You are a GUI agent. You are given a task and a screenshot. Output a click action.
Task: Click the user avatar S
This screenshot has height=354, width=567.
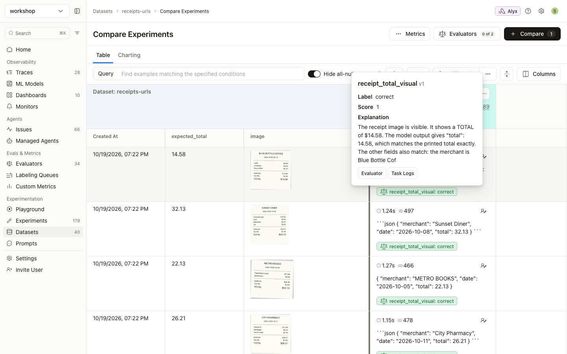[x=555, y=11]
